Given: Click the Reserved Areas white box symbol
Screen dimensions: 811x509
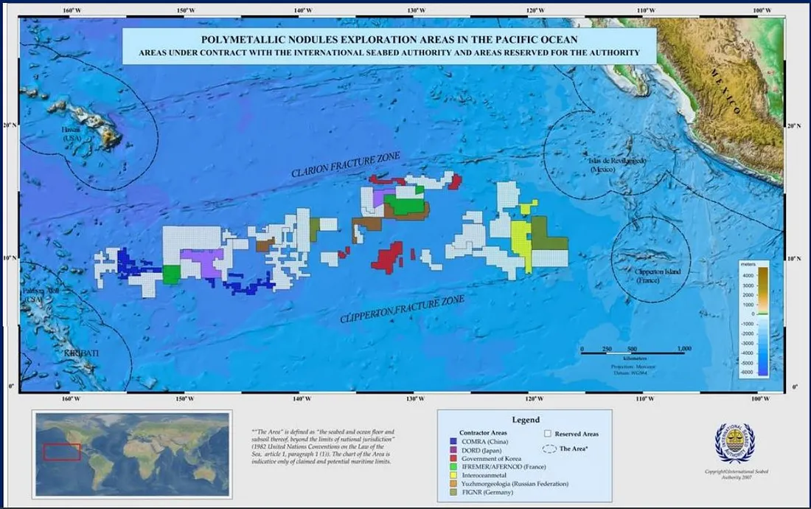Looking at the screenshot, I should (x=548, y=434).
